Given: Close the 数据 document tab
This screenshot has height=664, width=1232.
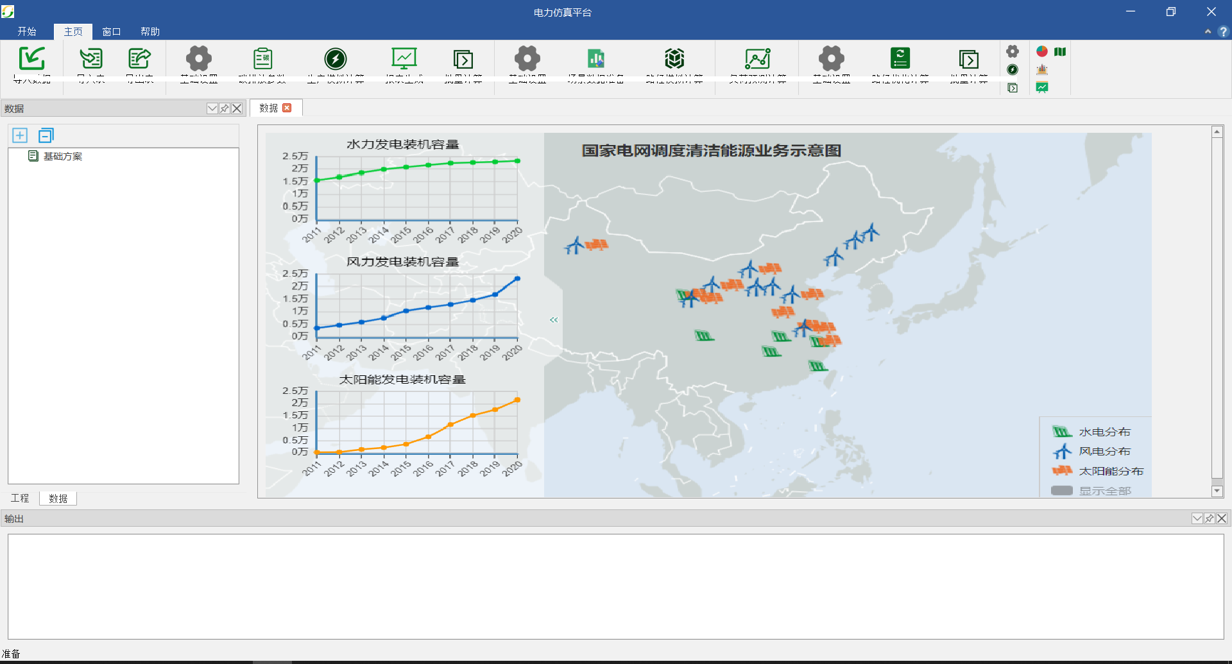Looking at the screenshot, I should coord(287,108).
